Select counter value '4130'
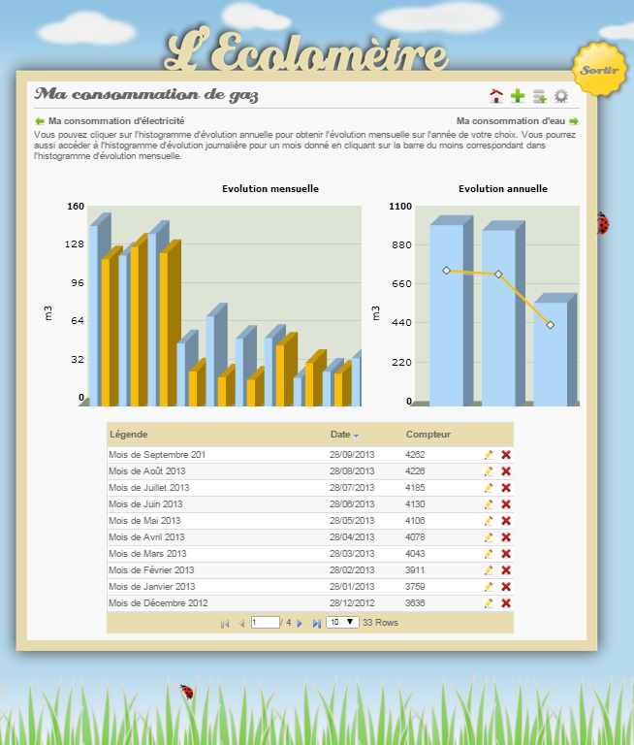 click(x=415, y=504)
